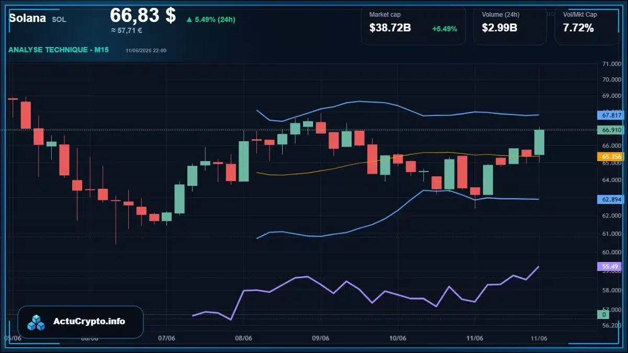Viewport: 628px width, 353px height.
Task: Click the 58.000 price axis label
Action: 611,290
